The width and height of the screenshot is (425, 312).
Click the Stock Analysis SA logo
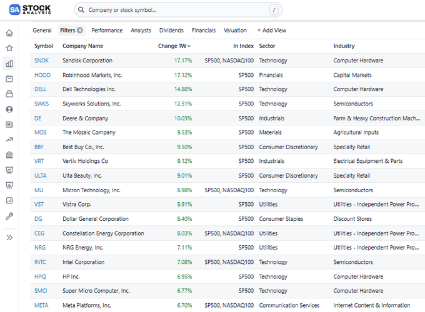tap(30, 10)
